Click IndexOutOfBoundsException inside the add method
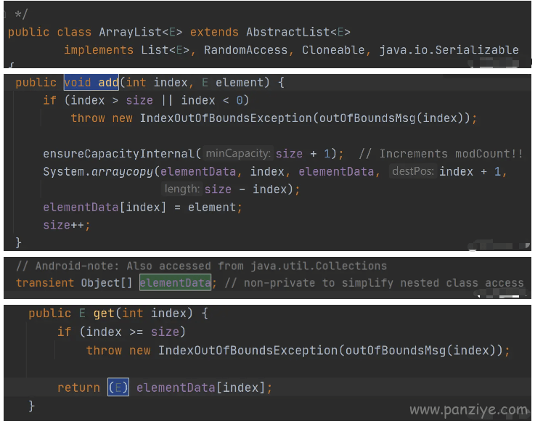The height and width of the screenshot is (426, 535). [x=226, y=118]
